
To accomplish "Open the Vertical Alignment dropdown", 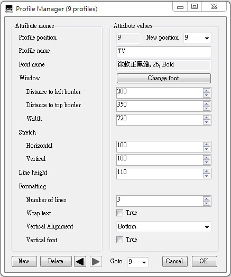I will [x=164, y=227].
